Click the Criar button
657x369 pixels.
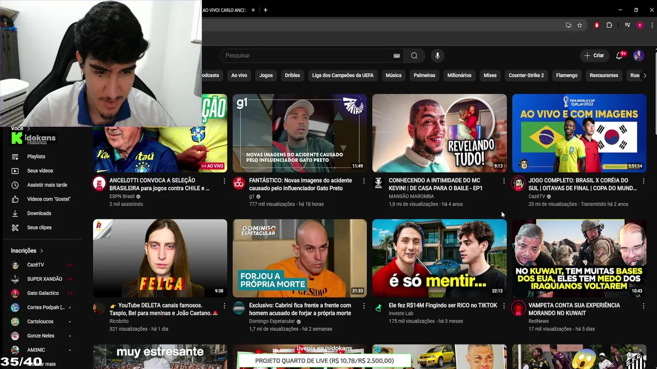pyautogui.click(x=594, y=55)
